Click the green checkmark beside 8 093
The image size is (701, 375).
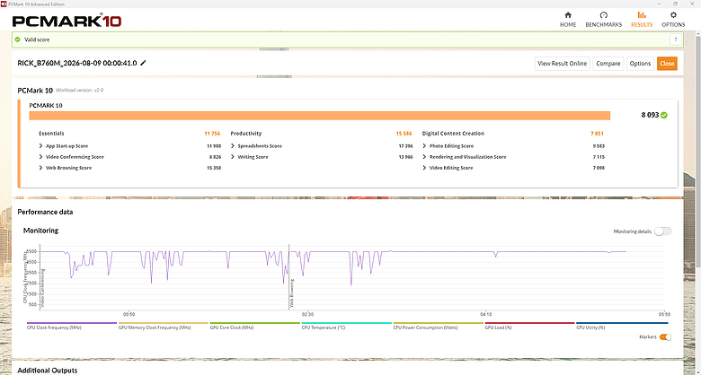(664, 115)
